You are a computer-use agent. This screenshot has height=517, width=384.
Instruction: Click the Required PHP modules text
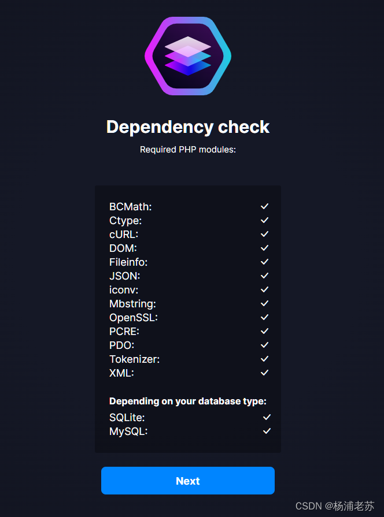click(x=187, y=149)
